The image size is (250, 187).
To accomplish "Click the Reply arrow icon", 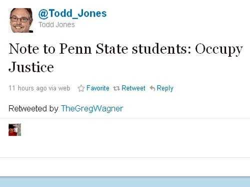I will click(152, 88).
